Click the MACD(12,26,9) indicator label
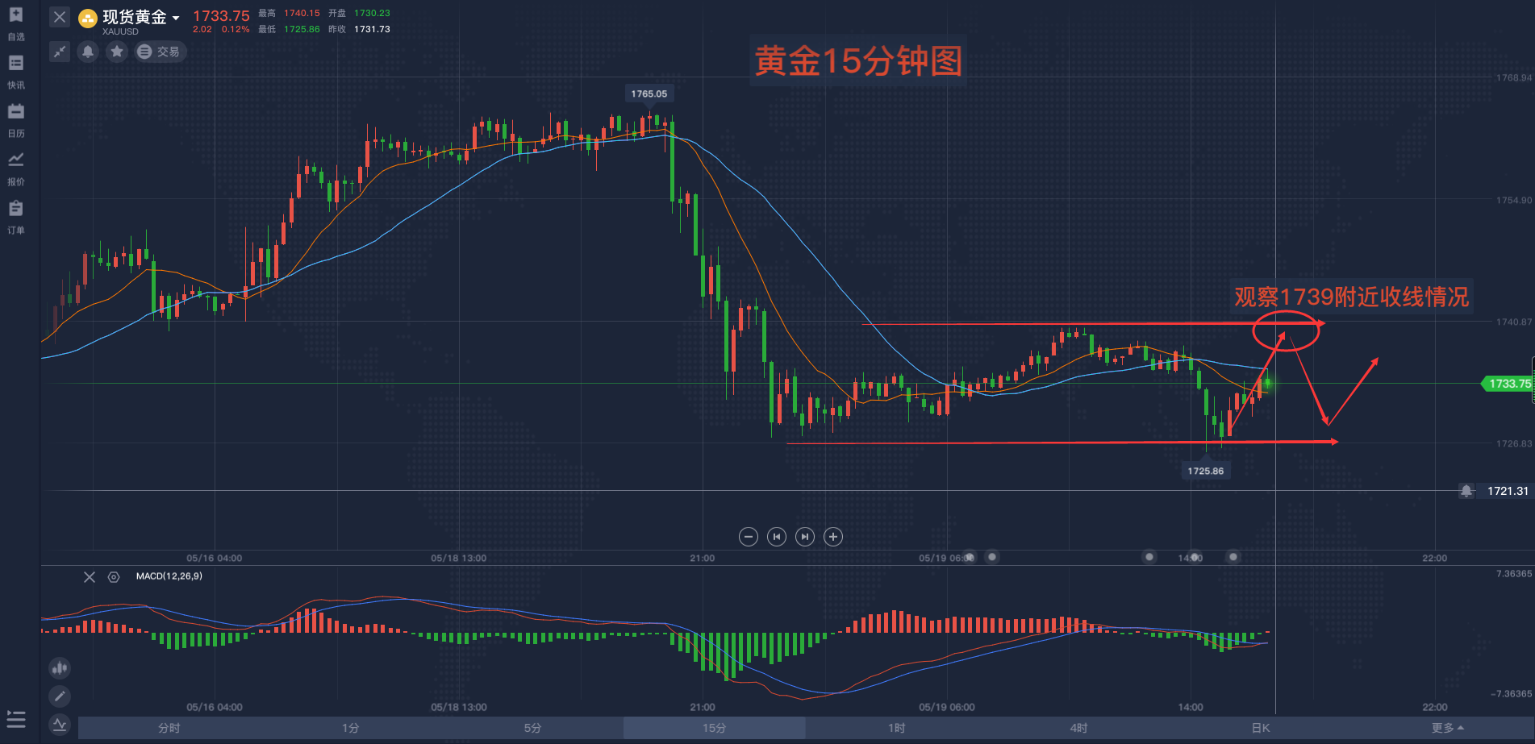The image size is (1535, 744). click(169, 576)
